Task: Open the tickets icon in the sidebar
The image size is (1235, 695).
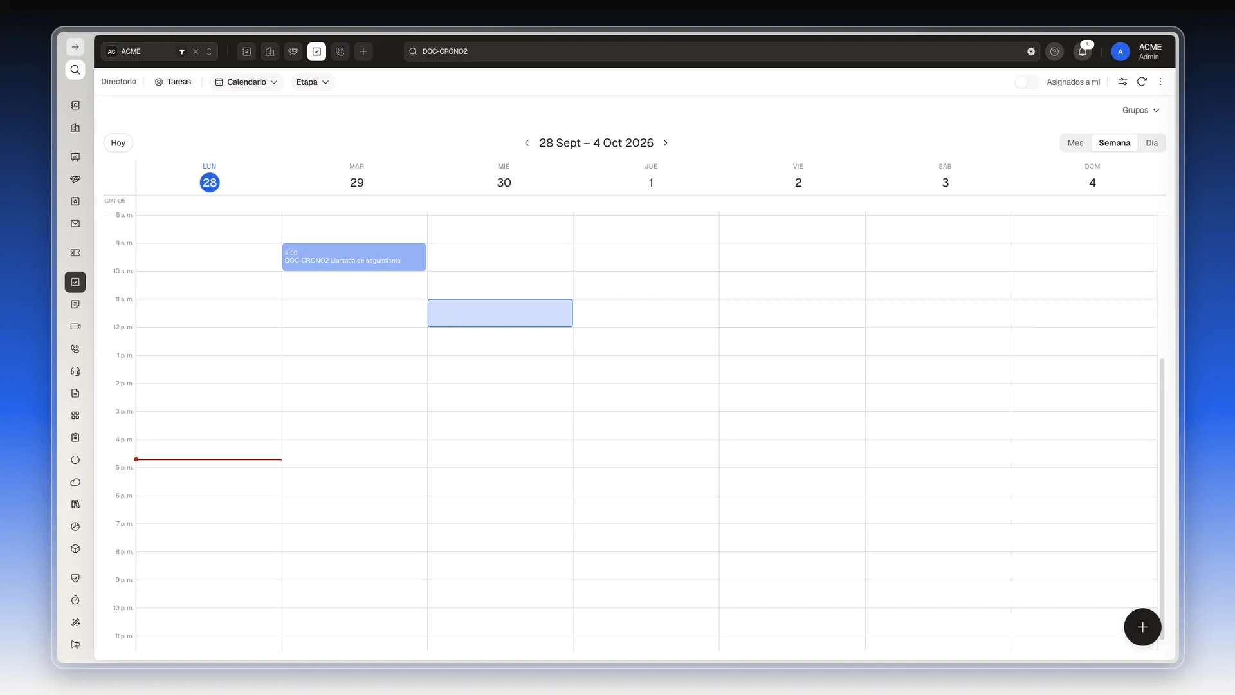Action: pos(75,253)
